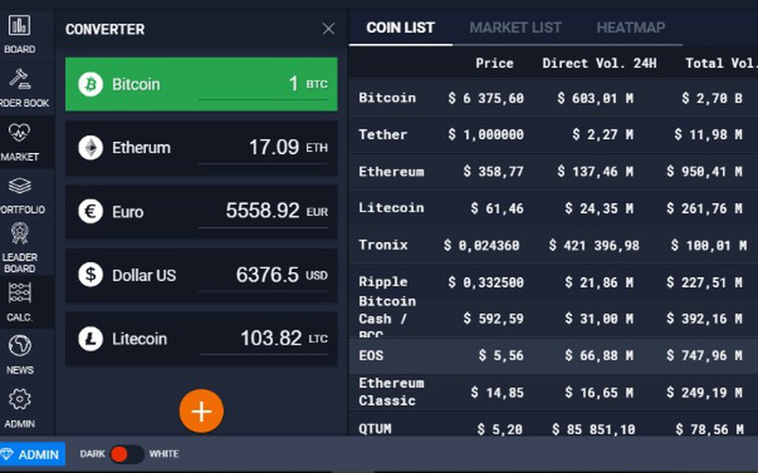Select Litecoin in the coin list
The width and height of the screenshot is (758, 473).
391,208
